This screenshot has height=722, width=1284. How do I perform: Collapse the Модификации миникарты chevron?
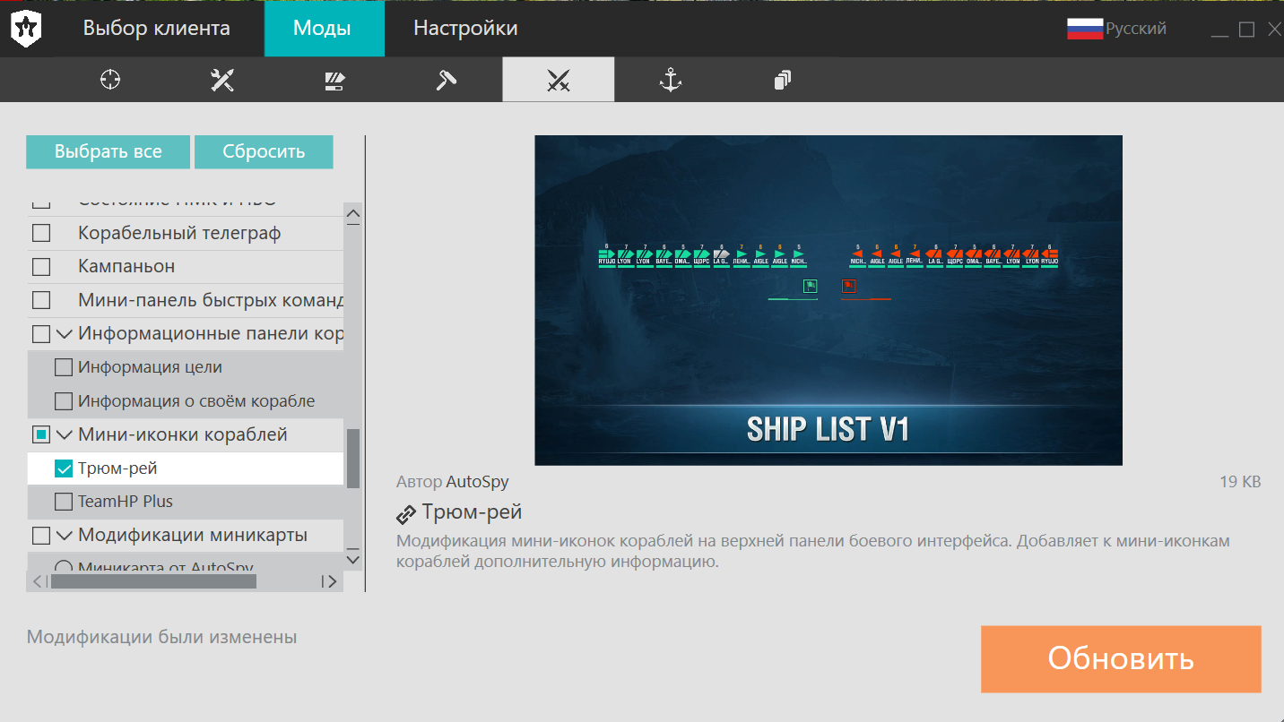[x=64, y=536]
